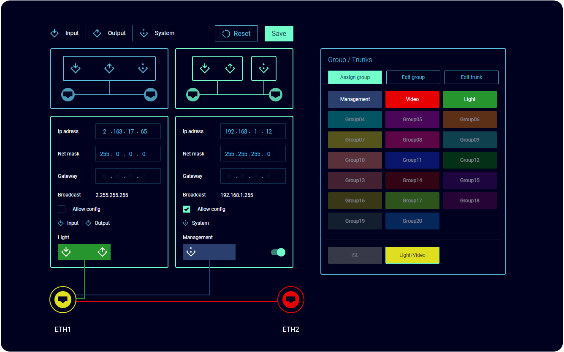Save the configuration
Image resolution: width=564 pixels, height=352 pixels.
point(279,34)
